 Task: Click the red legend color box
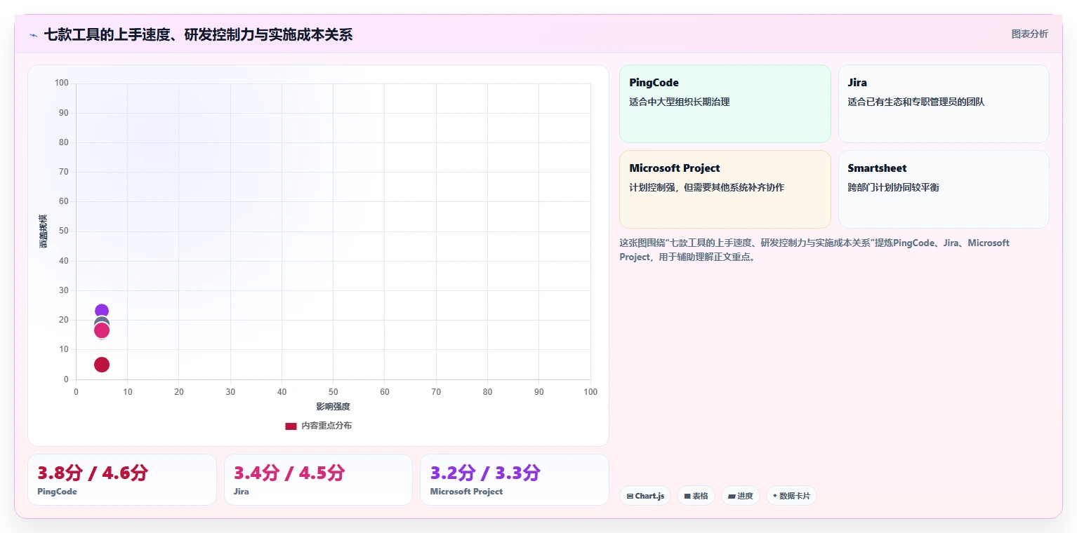(291, 426)
